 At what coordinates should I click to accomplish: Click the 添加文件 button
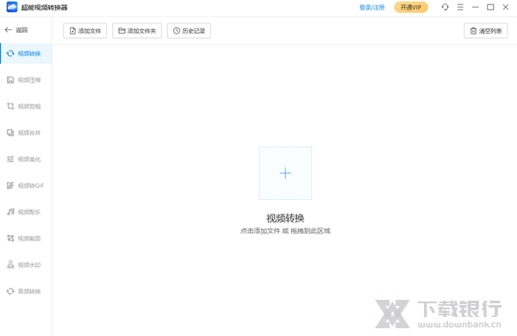85,31
